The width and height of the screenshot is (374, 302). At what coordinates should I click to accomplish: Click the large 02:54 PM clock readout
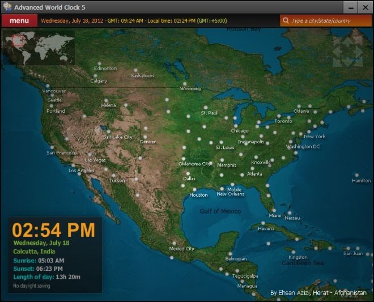click(53, 230)
